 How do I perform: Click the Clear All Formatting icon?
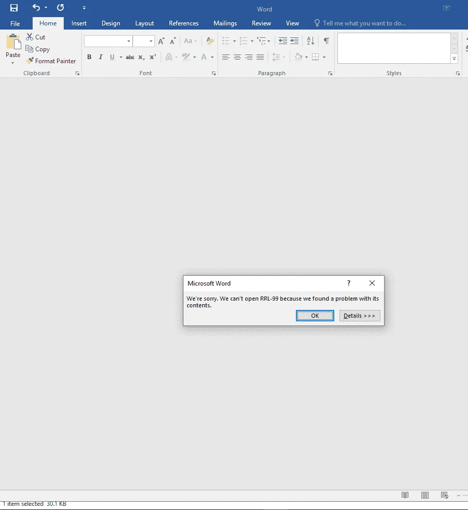click(x=210, y=41)
